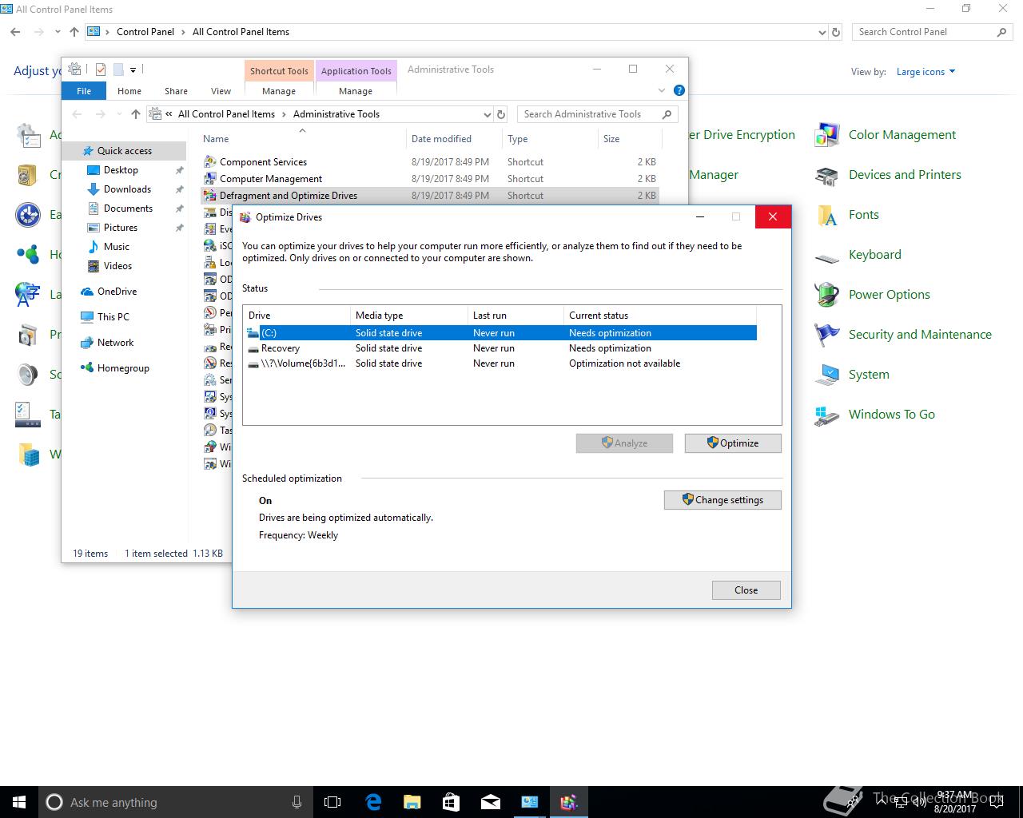Open System in Control Panel
The height and width of the screenshot is (818, 1023).
851,375
